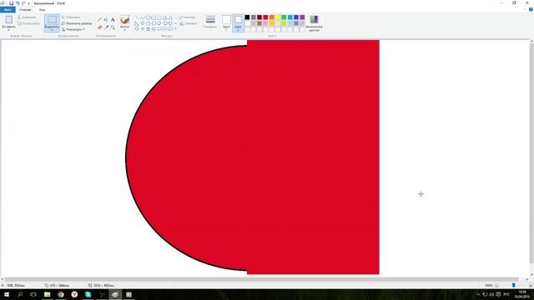
Task: Select the line shape in shapes gallery
Action: point(137,17)
